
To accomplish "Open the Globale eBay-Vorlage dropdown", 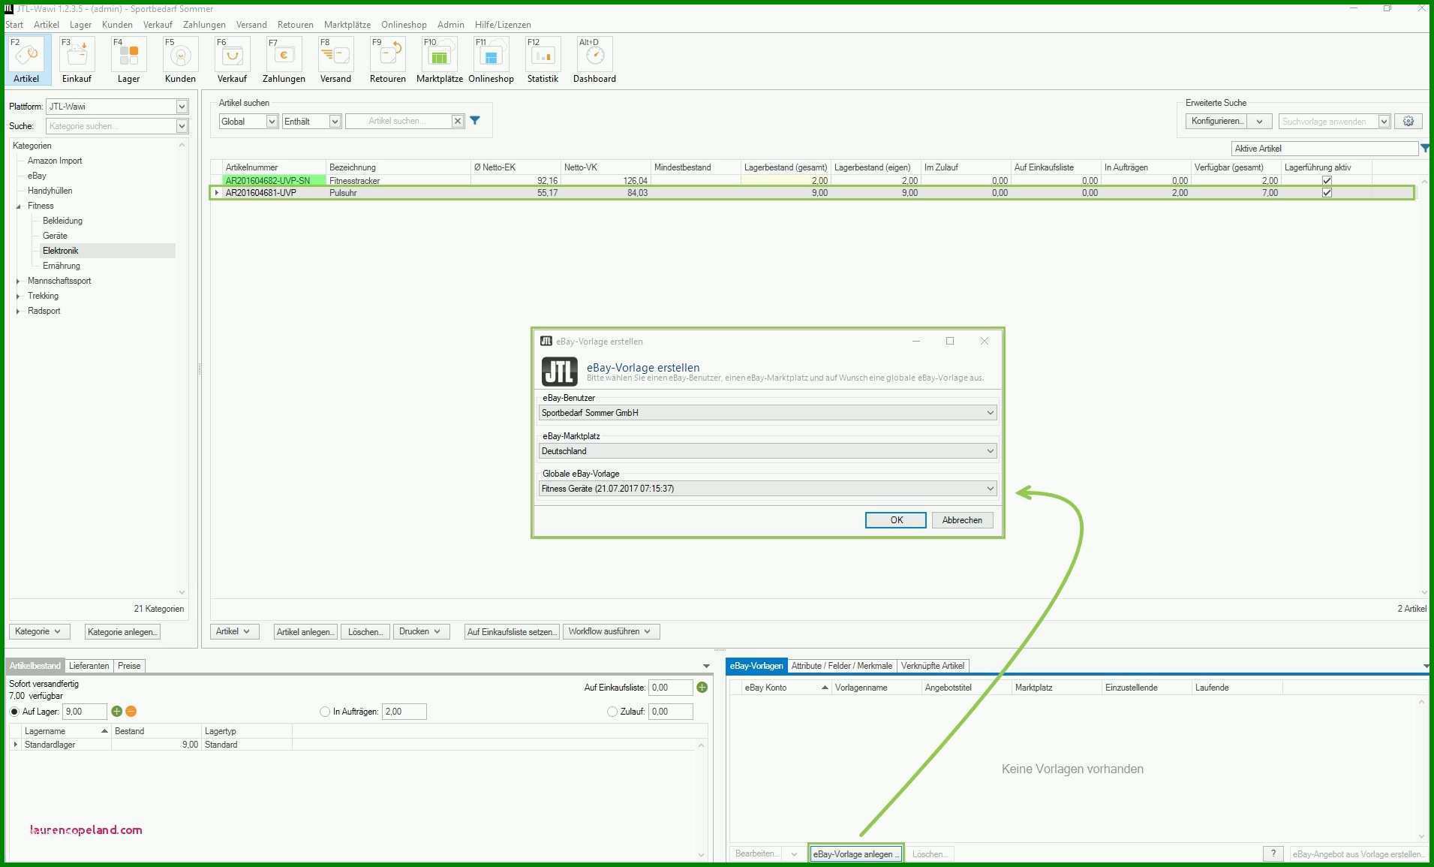I will coord(768,489).
